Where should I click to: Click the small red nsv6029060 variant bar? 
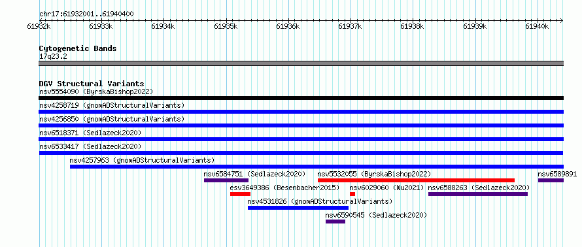tap(352, 194)
